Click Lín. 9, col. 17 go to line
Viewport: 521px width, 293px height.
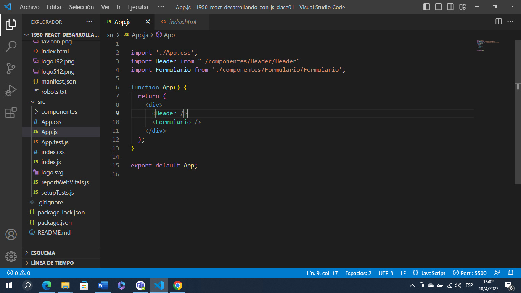click(322, 273)
